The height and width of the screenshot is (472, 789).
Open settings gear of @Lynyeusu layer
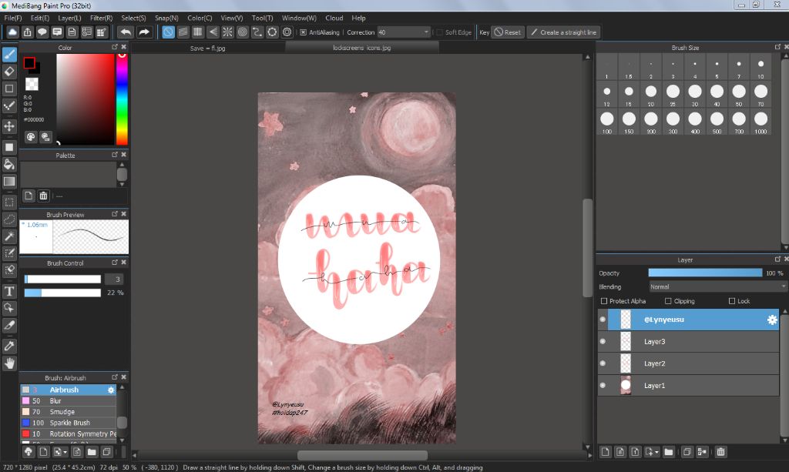(x=772, y=320)
